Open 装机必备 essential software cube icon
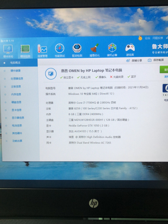 point(112,50)
